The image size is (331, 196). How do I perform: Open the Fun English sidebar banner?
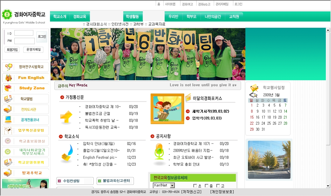coord(25,78)
